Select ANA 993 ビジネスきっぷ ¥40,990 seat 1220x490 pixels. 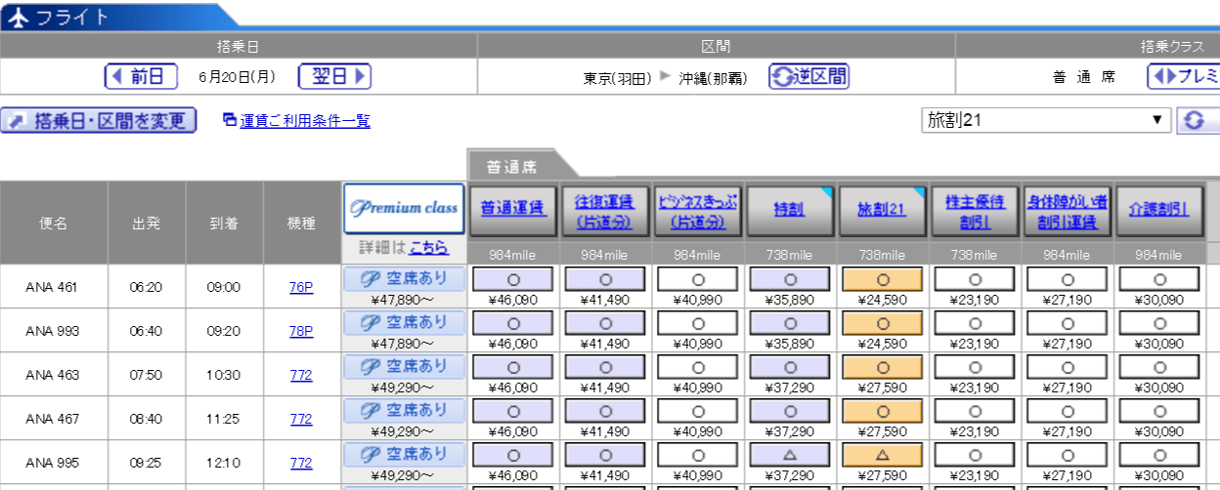coord(697,323)
